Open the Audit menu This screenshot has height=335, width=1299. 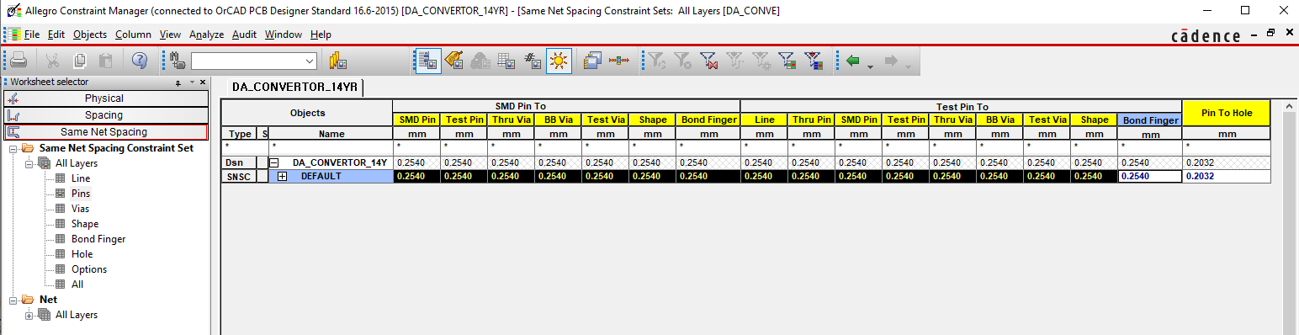pyautogui.click(x=244, y=35)
